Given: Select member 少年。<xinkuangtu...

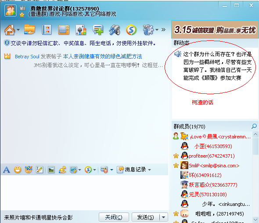Looking at the screenshot, I should pyautogui.click(x=212, y=204).
